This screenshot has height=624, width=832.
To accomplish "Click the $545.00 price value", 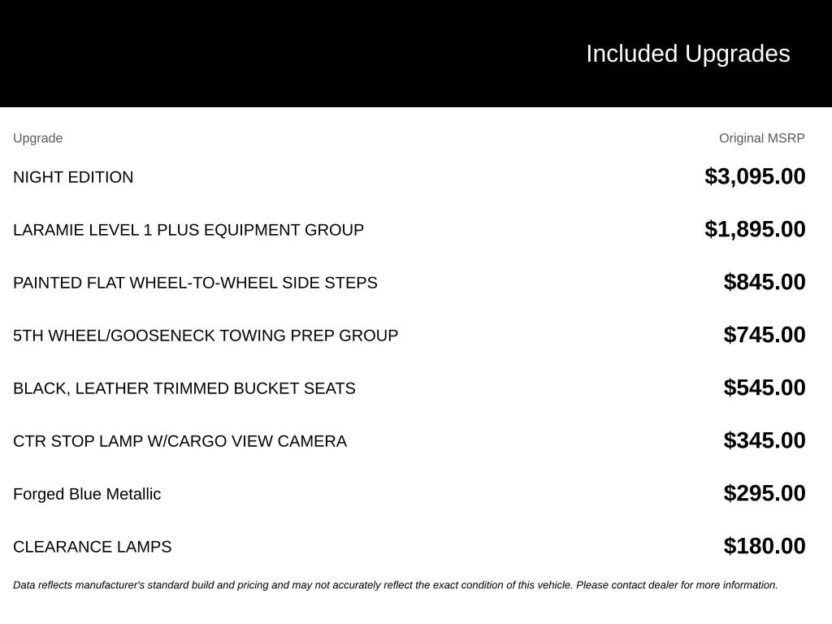I will tap(764, 388).
